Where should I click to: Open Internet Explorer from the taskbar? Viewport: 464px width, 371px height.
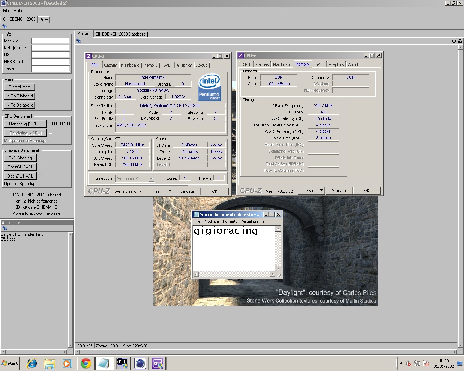tap(32, 363)
